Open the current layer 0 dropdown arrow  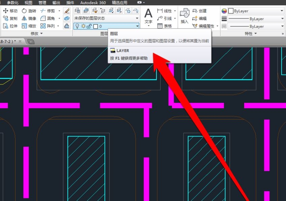137,26
